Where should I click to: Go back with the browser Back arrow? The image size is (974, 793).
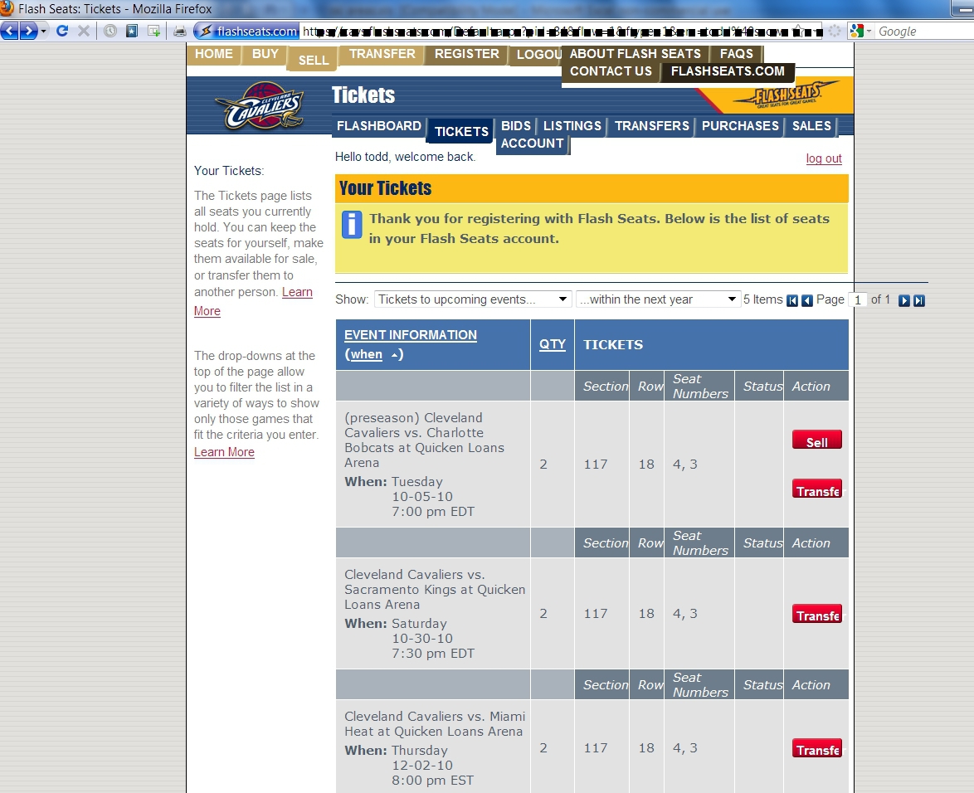pyautogui.click(x=9, y=31)
